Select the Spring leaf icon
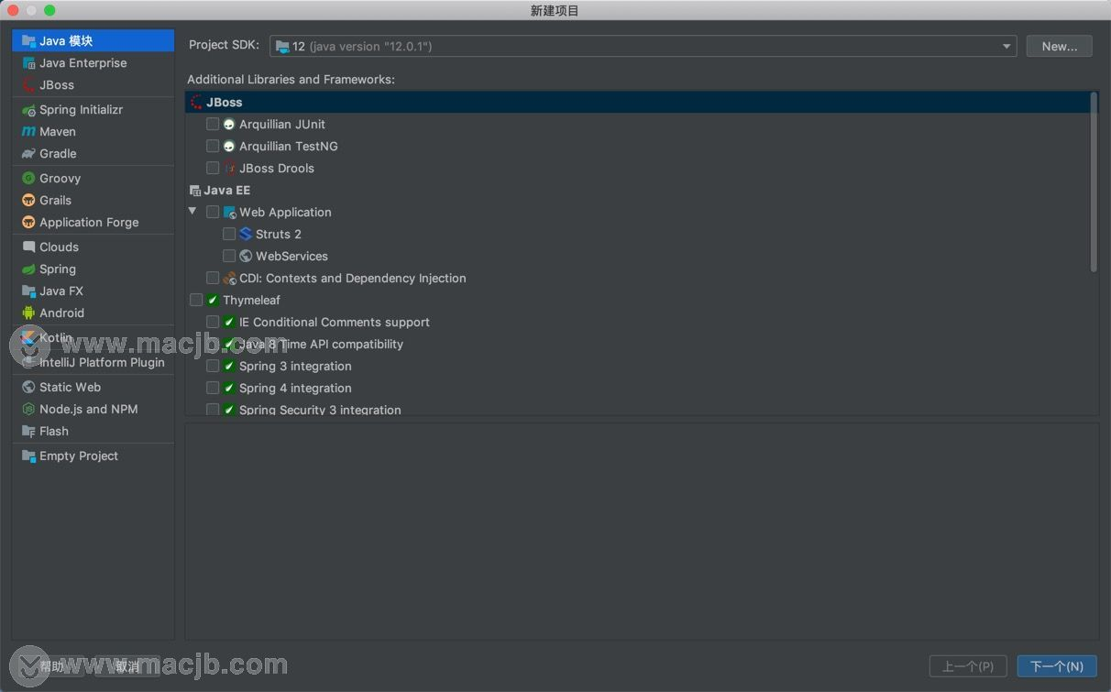The width and height of the screenshot is (1111, 692). click(x=28, y=269)
